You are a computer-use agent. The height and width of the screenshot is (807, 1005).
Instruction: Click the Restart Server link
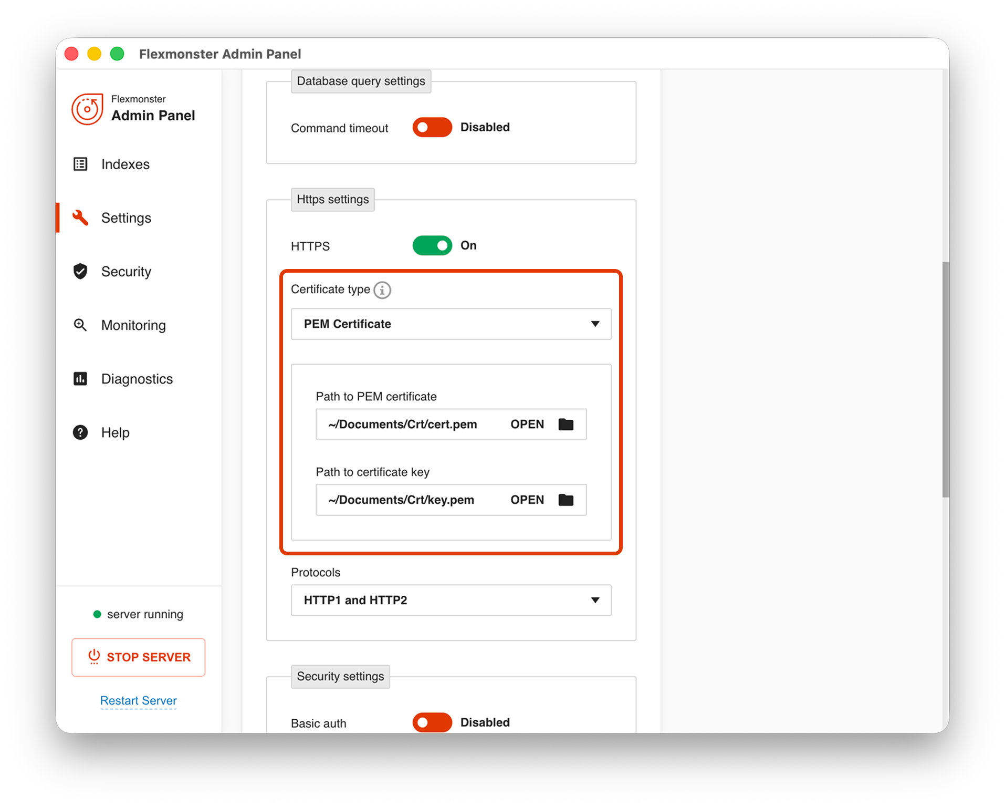click(x=138, y=700)
